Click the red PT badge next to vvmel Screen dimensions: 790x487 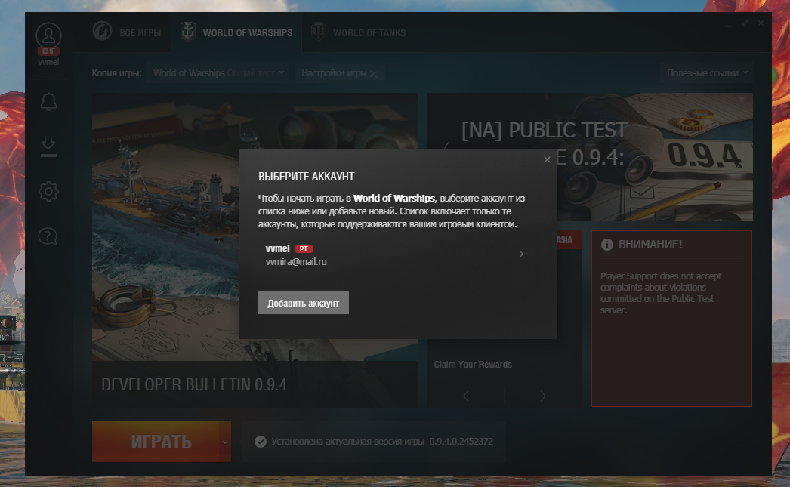click(x=304, y=249)
